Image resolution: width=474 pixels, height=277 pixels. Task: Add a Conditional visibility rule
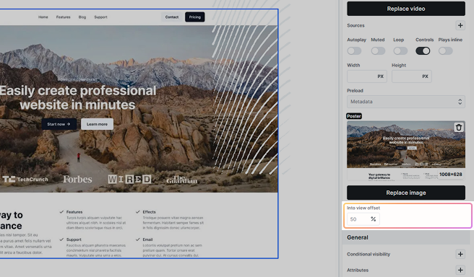coord(460,254)
